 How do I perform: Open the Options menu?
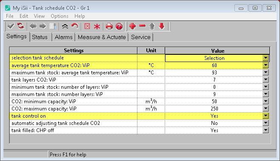pyautogui.click(x=60, y=16)
